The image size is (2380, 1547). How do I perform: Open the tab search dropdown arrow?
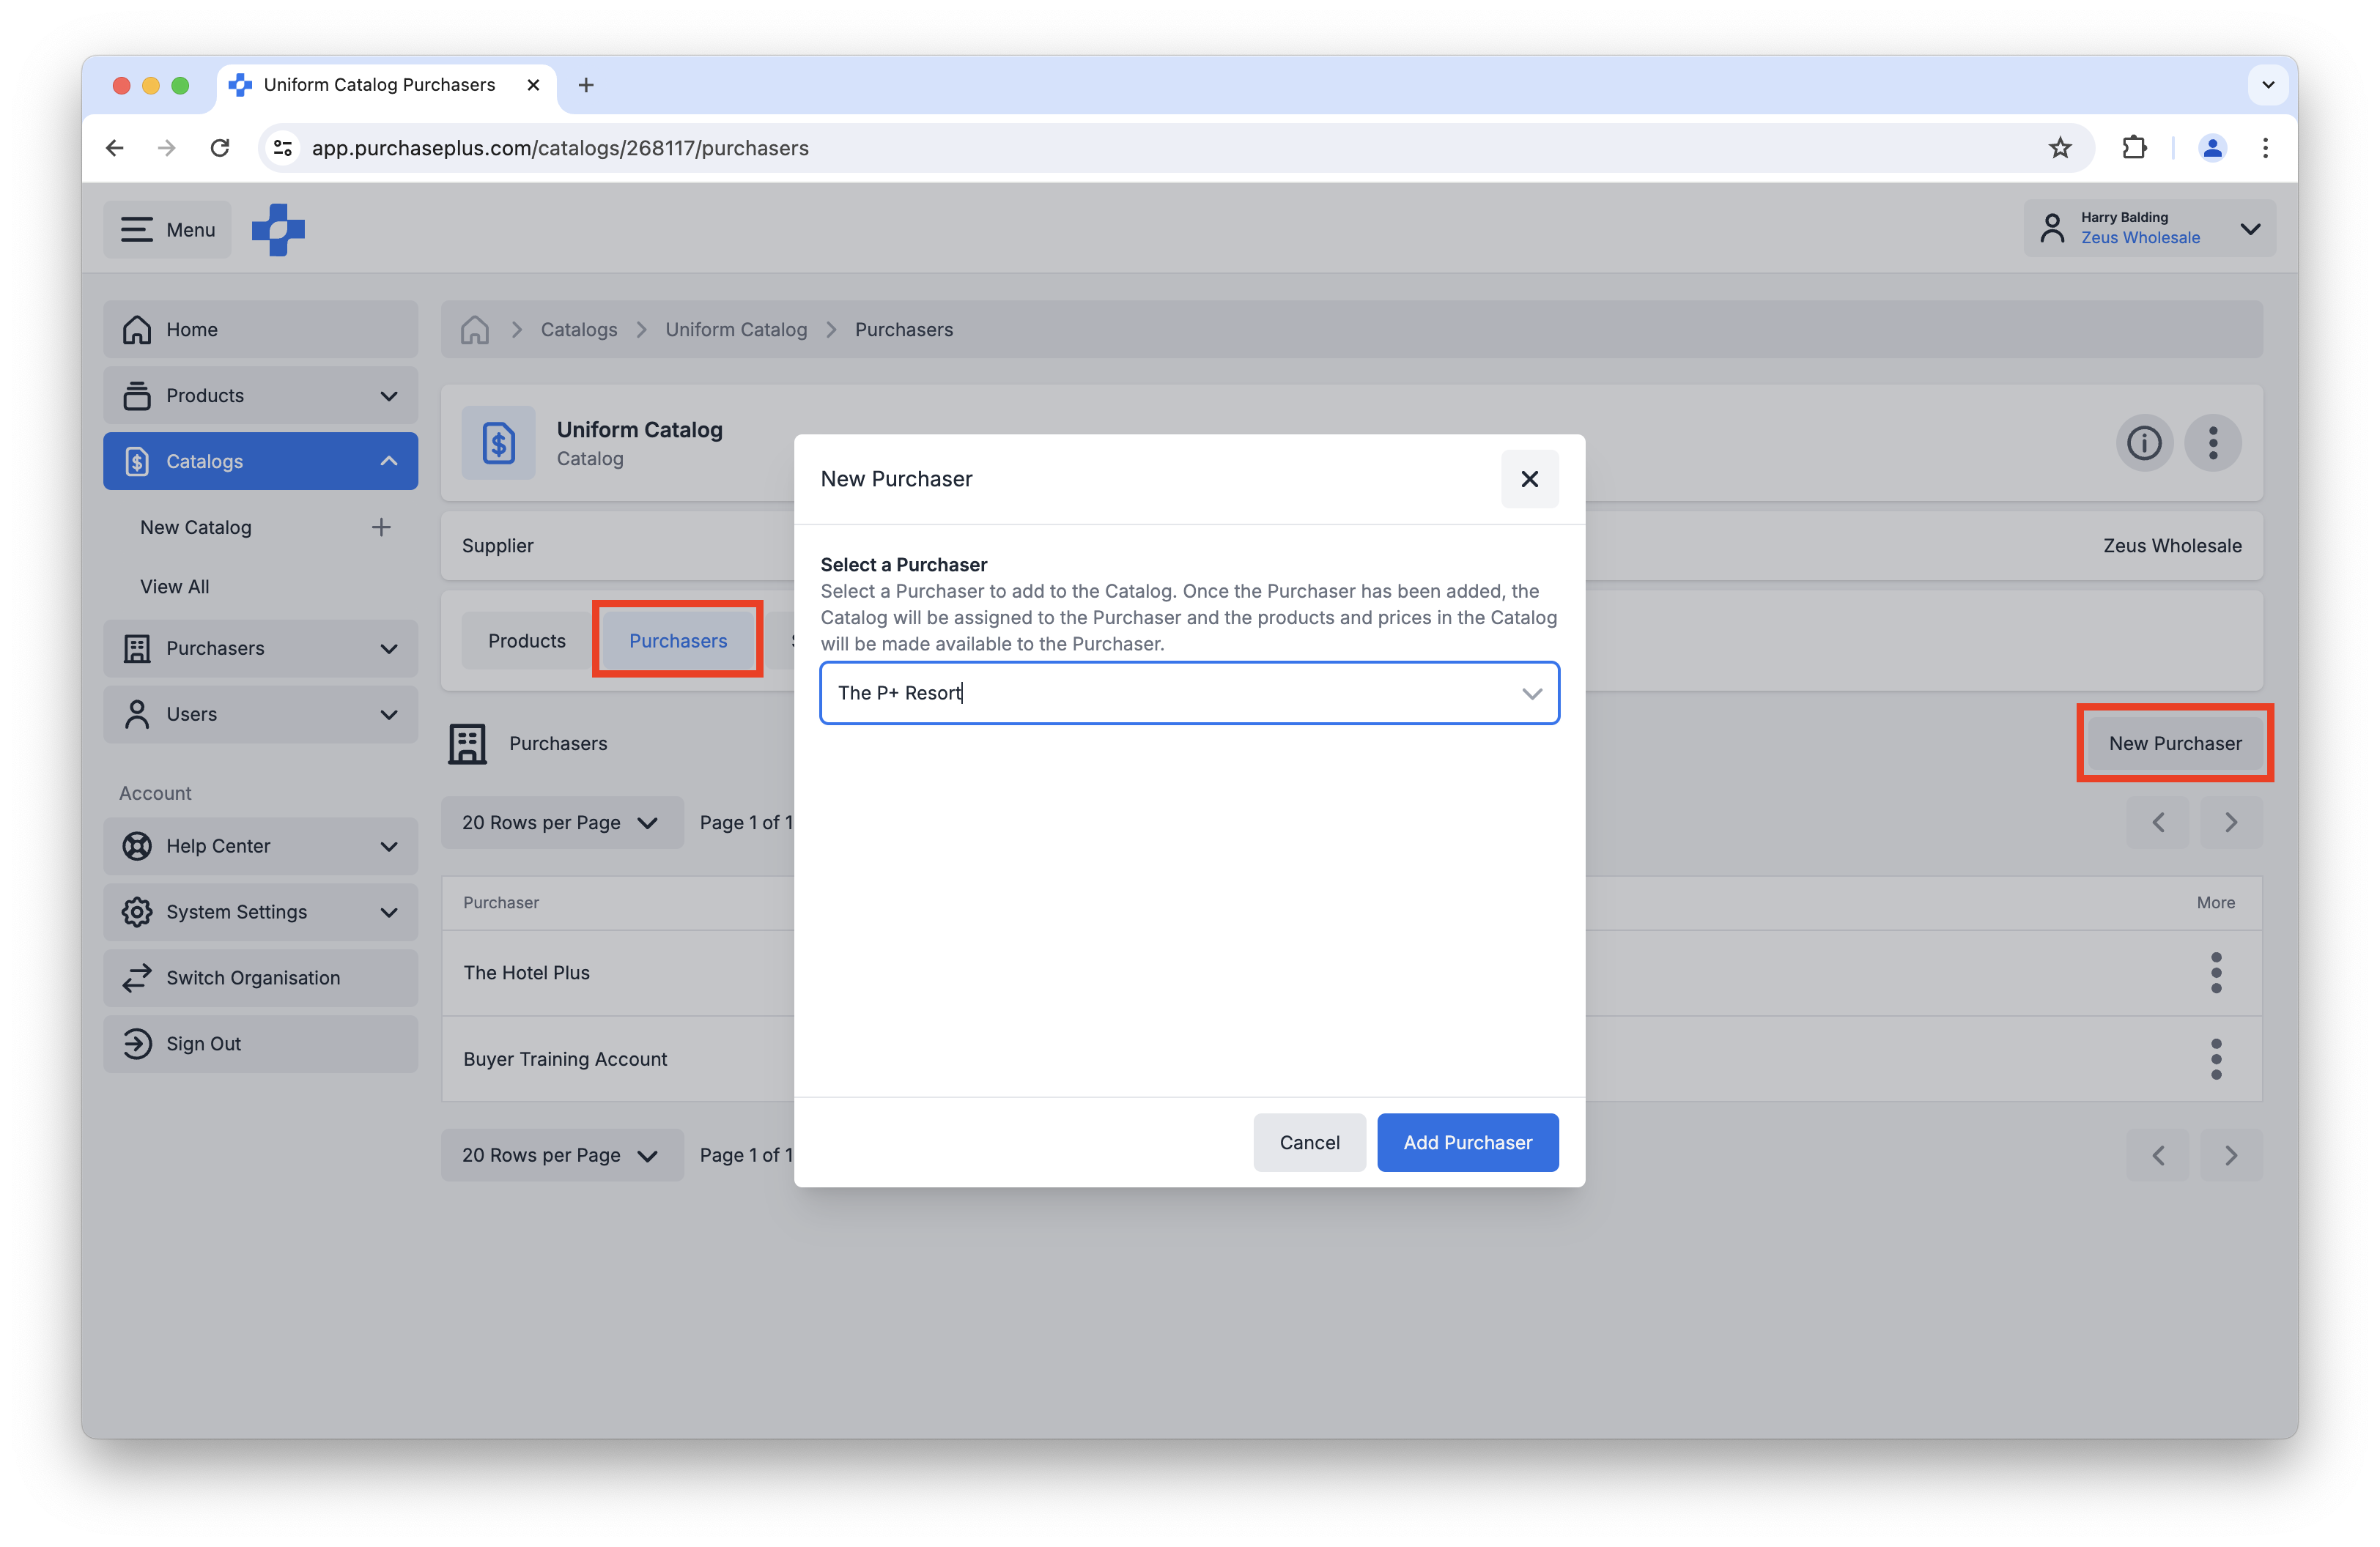(x=2268, y=85)
